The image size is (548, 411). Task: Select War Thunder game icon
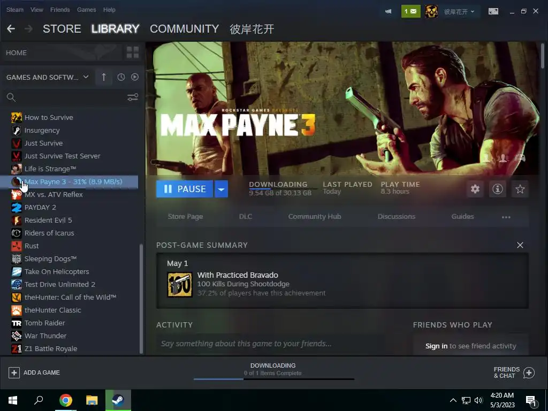17,336
